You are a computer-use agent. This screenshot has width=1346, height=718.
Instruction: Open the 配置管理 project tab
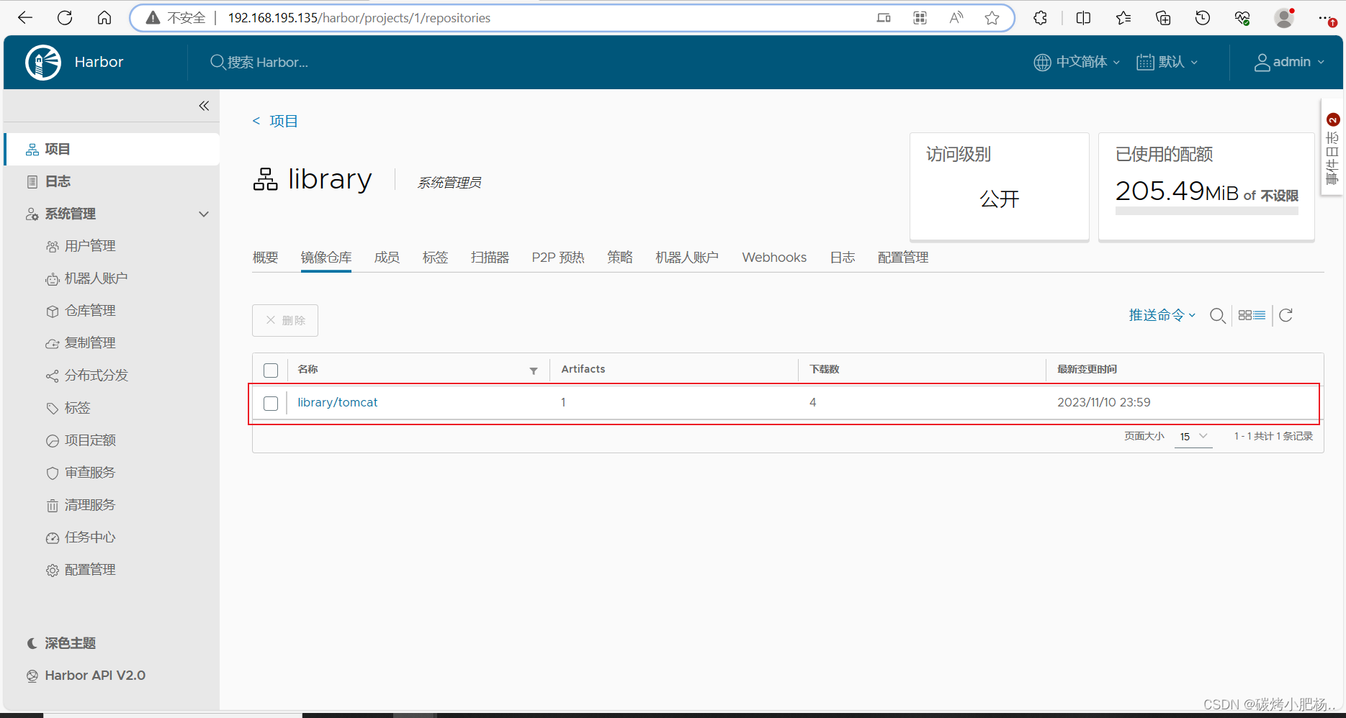point(903,258)
